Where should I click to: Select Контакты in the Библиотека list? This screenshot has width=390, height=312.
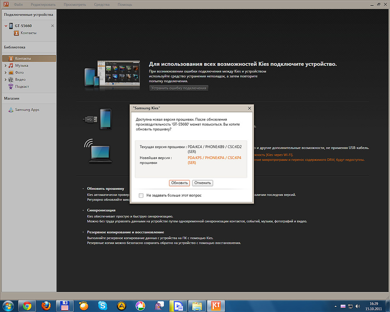pyautogui.click(x=29, y=58)
